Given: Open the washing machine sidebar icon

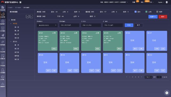Looking at the screenshot, I should tap(3, 28).
